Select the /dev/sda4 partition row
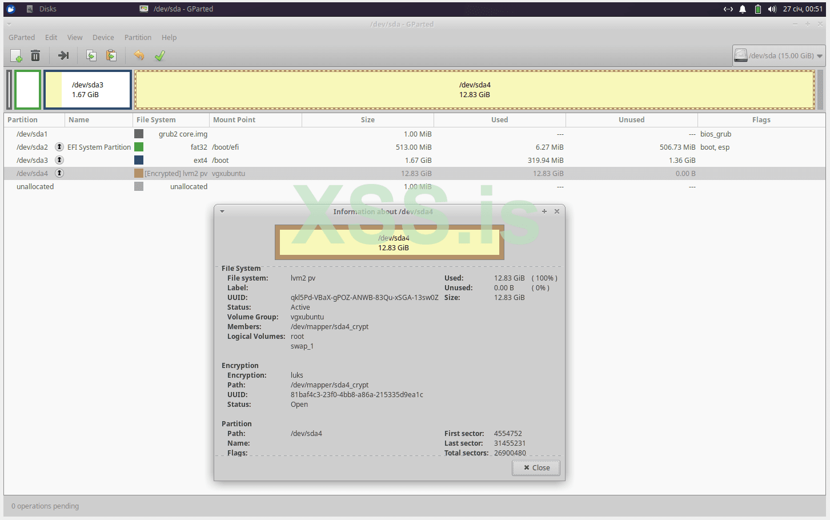The image size is (830, 520). point(415,174)
